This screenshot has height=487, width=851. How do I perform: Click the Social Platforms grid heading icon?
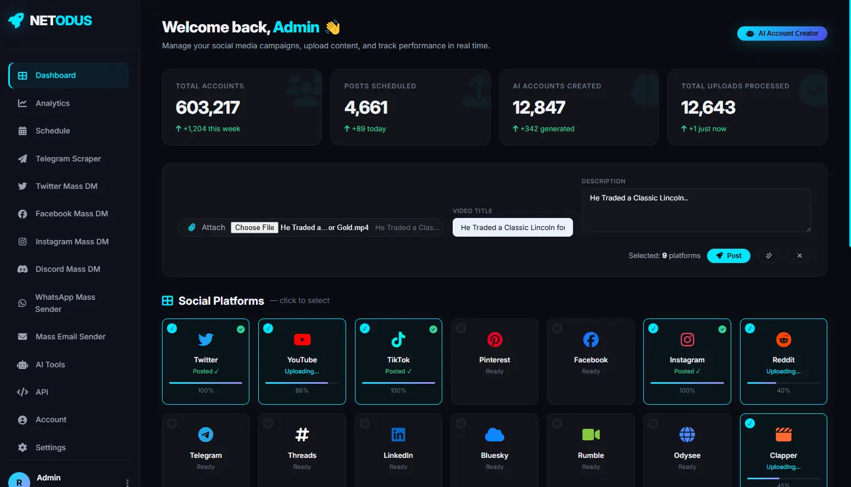tap(168, 301)
